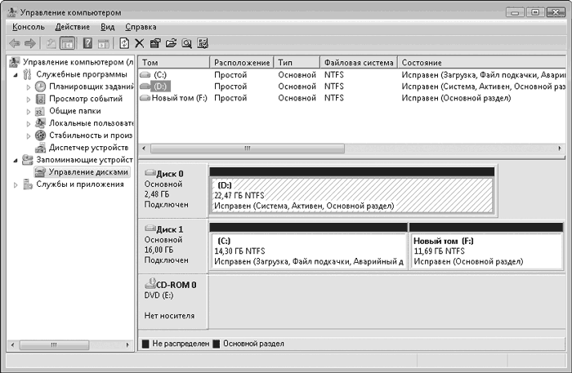Click the volume list horizontal scrollbar

[245, 149]
